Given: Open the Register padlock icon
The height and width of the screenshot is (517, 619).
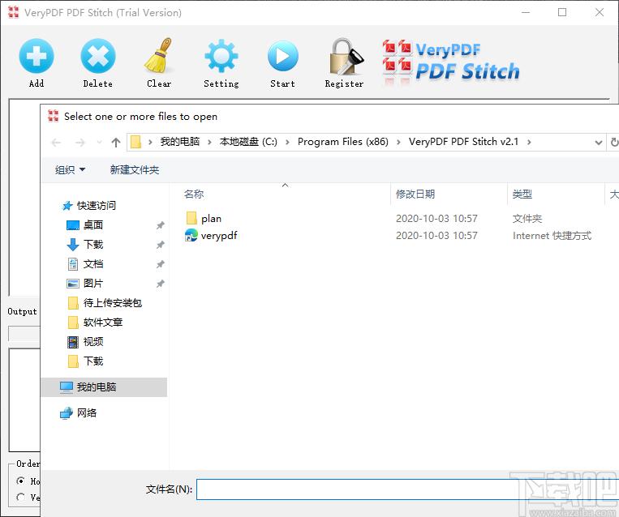Looking at the screenshot, I should [345, 57].
